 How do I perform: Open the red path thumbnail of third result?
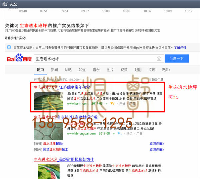[49, 172]
